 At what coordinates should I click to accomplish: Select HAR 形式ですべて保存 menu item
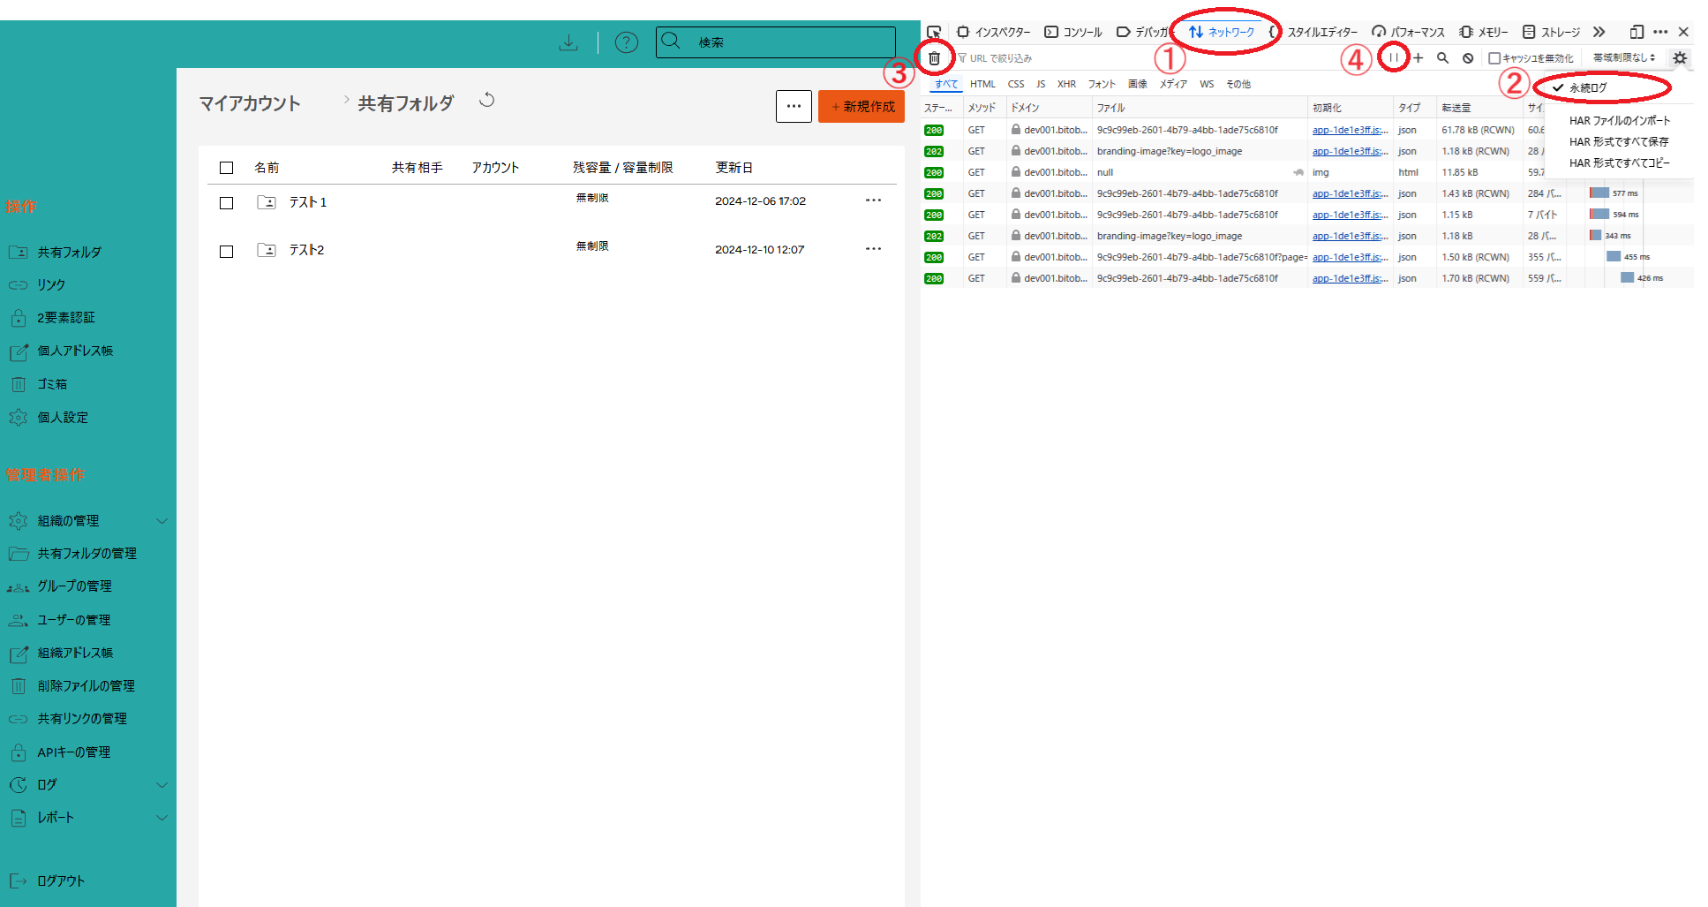click(x=1618, y=141)
